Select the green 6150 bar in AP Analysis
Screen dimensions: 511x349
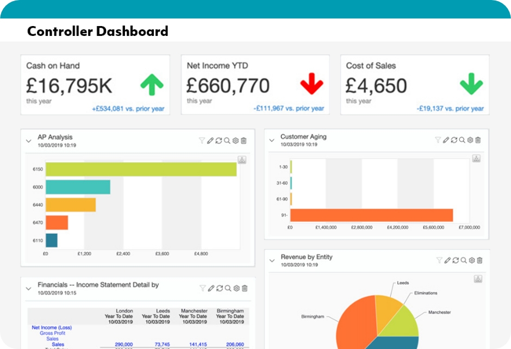141,170
